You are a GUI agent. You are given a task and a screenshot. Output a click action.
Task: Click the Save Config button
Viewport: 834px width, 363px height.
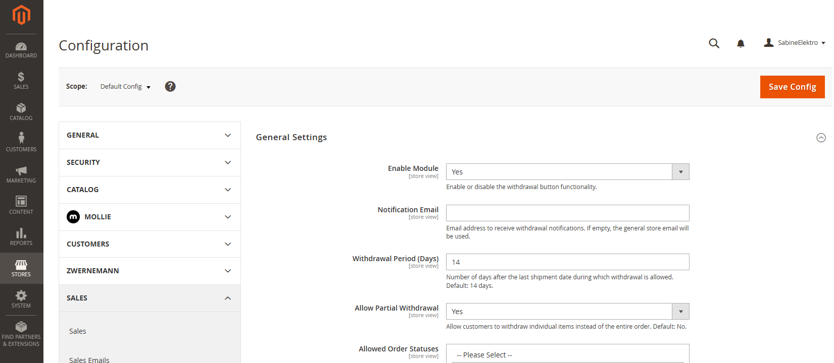coord(792,87)
